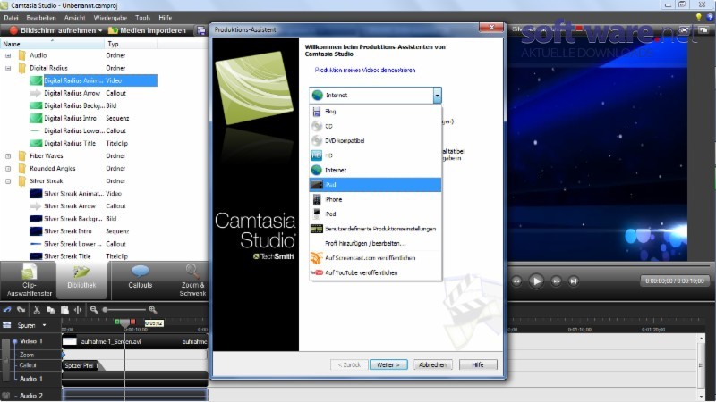716x402 pixels.
Task: Collapse the Silver Streak folder
Action: 8,181
